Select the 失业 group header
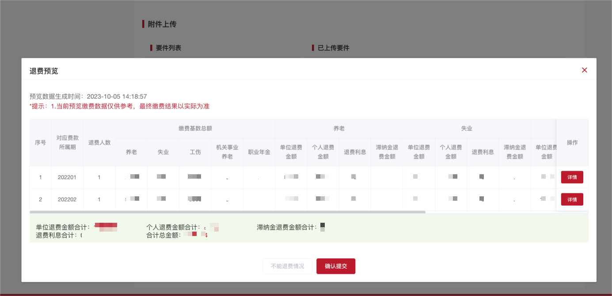The height and width of the screenshot is (296, 612). point(467,128)
